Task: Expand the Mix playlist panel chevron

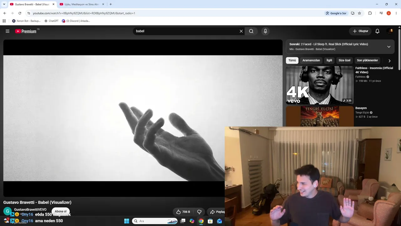Action: tap(389, 47)
